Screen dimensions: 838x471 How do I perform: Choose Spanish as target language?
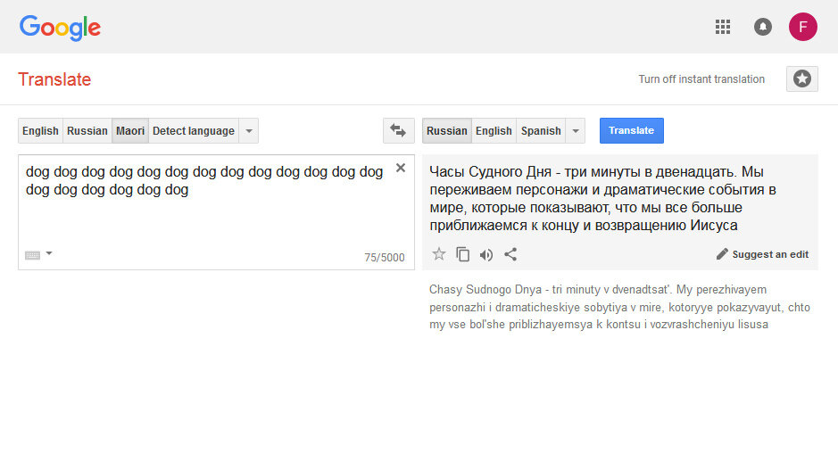(541, 131)
